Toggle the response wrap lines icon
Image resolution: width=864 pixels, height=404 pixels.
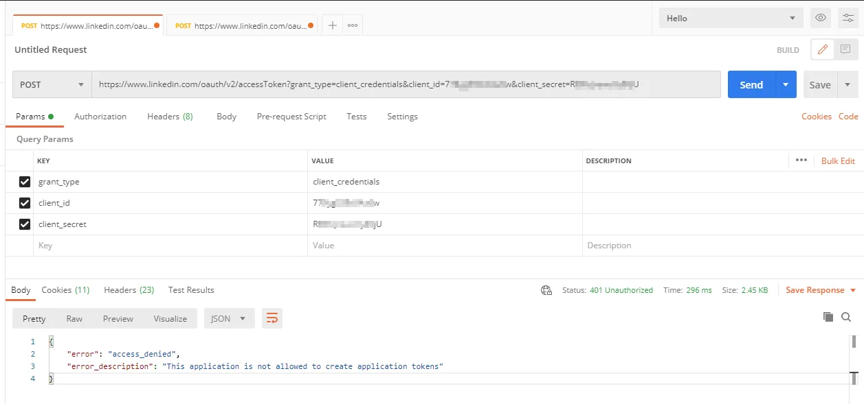[272, 318]
